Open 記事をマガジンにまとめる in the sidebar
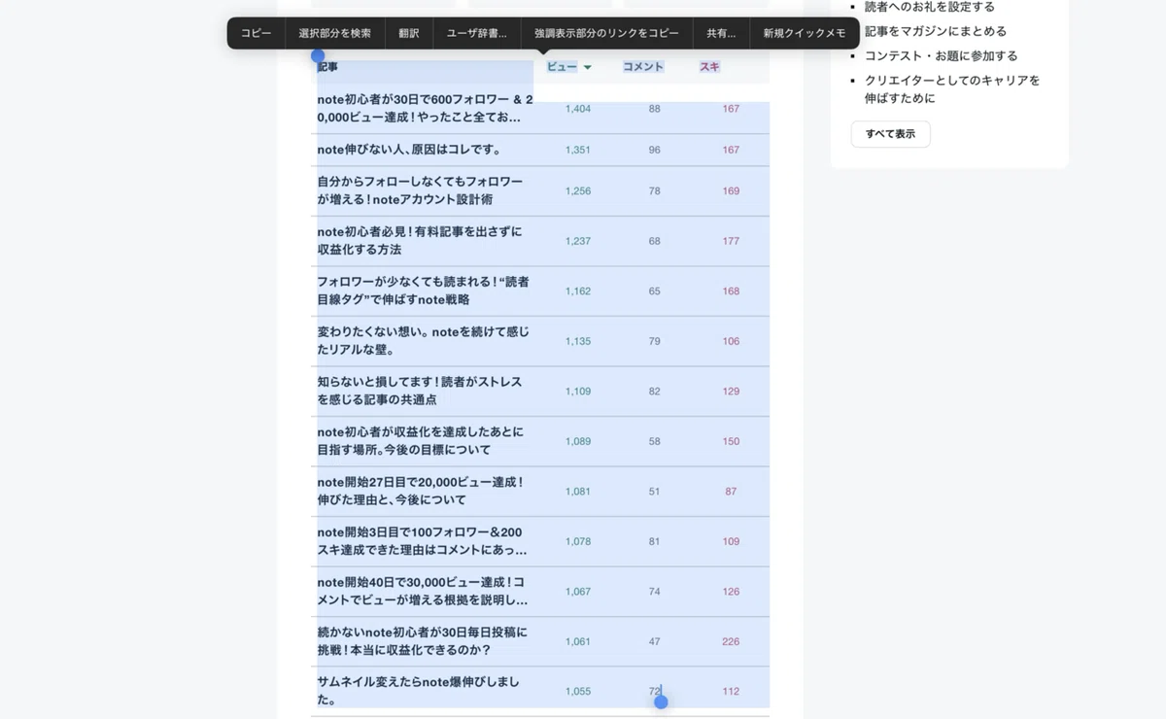Screen dimensions: 1166x719 [936, 31]
